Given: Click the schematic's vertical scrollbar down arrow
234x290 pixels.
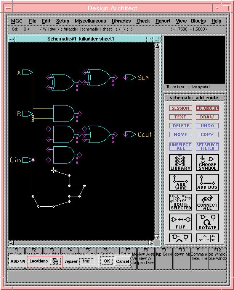Looking at the screenshot, I should 157,237.
